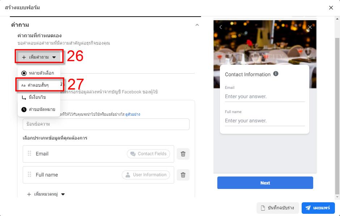
Task: Delete the Full name field with trash icon
Action: [x=183, y=175]
